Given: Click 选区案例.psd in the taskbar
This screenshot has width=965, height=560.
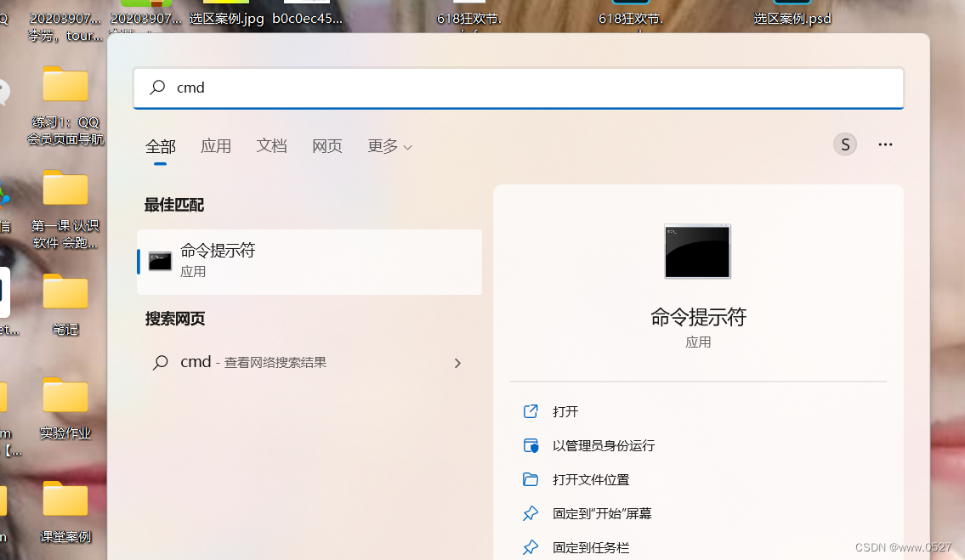Looking at the screenshot, I should point(792,17).
